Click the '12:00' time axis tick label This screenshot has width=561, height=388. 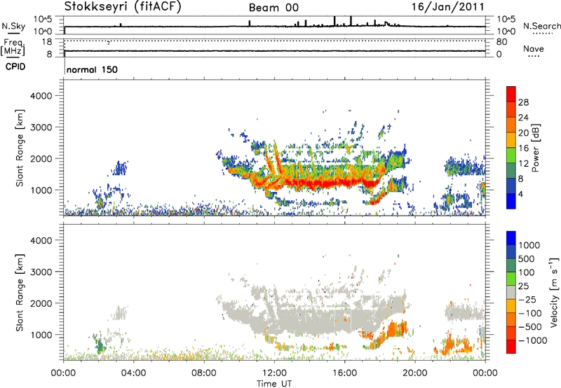click(x=274, y=373)
